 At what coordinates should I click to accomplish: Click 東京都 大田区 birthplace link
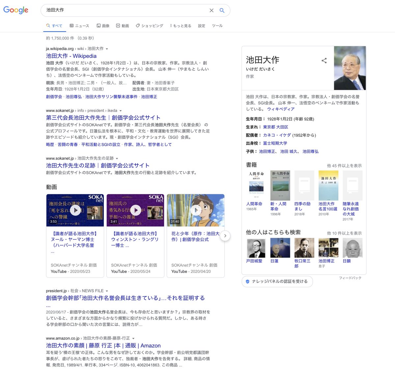[276, 127]
